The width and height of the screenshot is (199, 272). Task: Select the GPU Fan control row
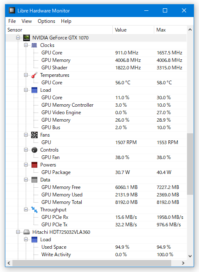pyautogui.click(x=96, y=157)
